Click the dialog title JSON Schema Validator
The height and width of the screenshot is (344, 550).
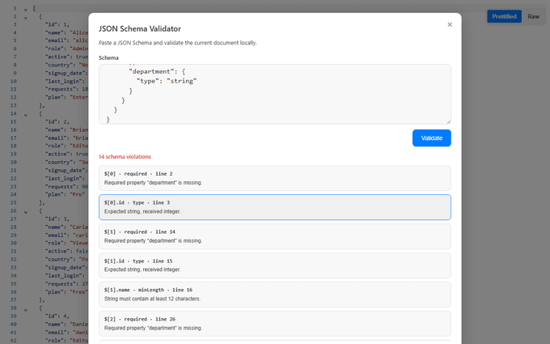(x=140, y=28)
